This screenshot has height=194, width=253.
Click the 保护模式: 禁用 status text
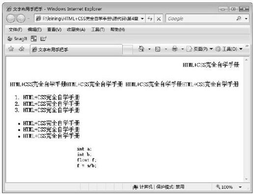[x=170, y=187]
